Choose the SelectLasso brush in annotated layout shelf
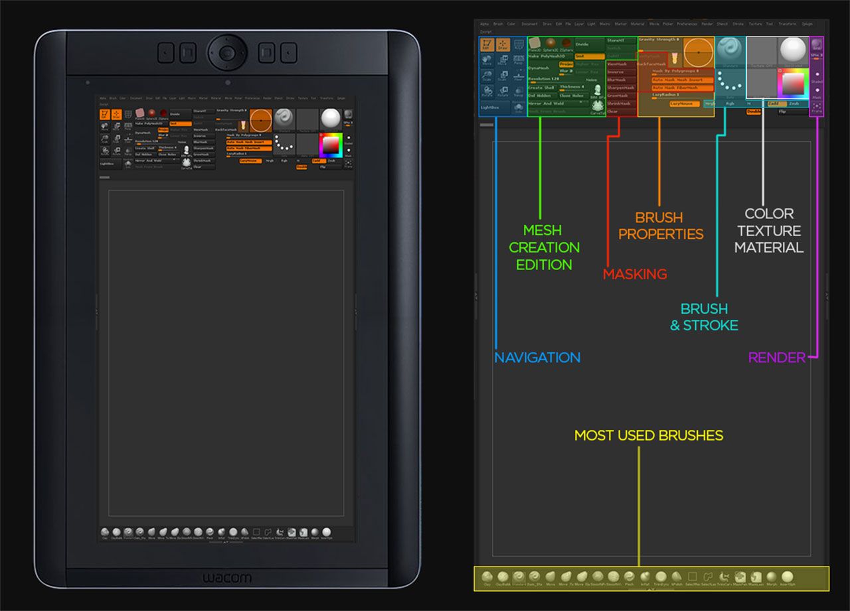The width and height of the screenshot is (850, 611). pyautogui.click(x=708, y=577)
